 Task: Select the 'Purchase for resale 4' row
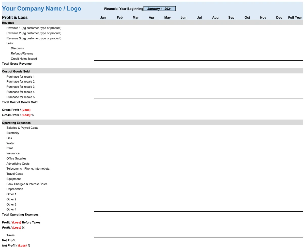click(x=21, y=92)
